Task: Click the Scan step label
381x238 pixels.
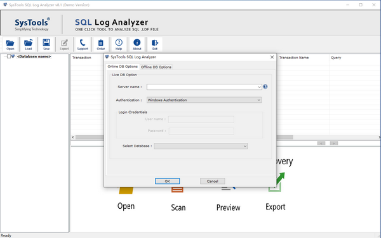Action: tap(178, 208)
